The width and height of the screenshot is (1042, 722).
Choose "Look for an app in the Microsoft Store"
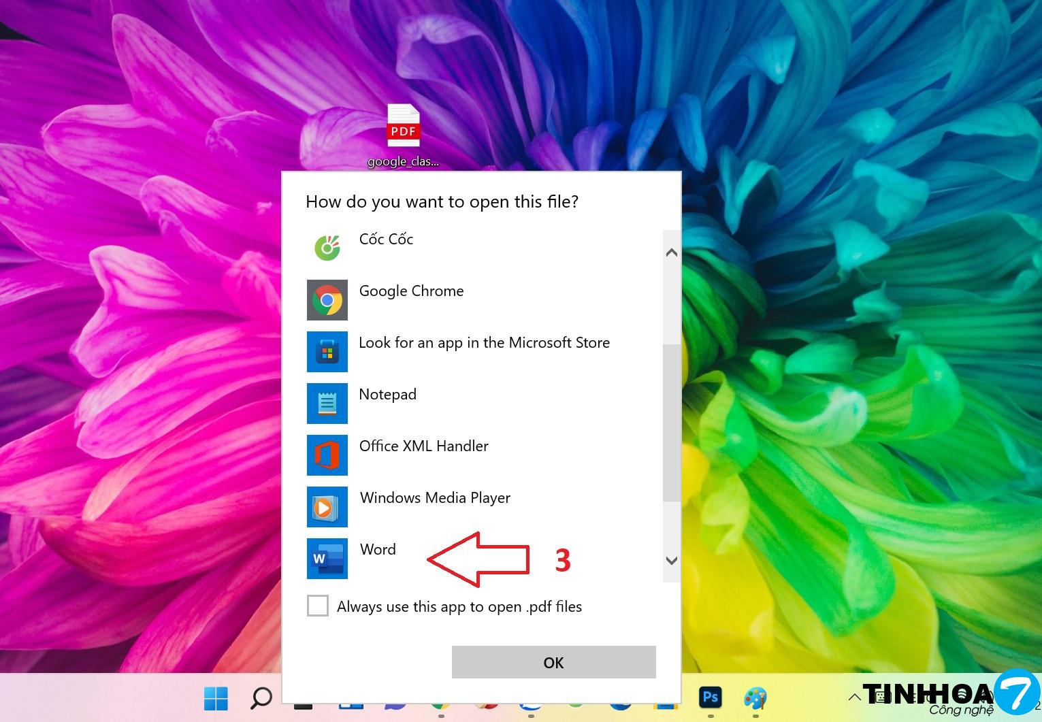point(484,343)
